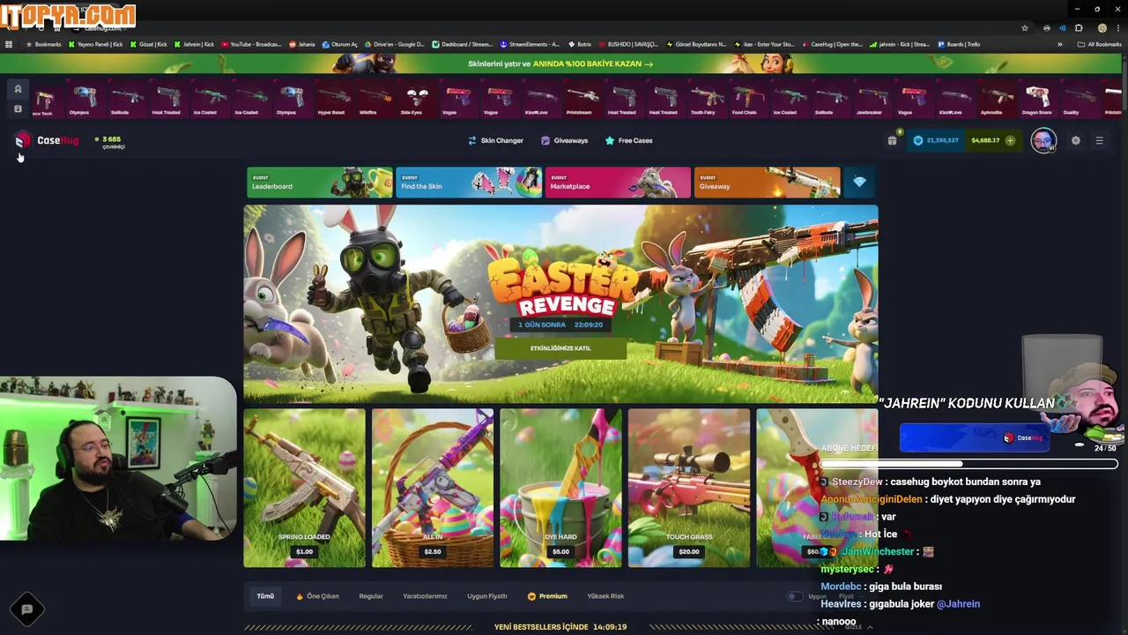Click the 21,396,327 coin balance
Image resolution: width=1128 pixels, height=635 pixels.
click(936, 140)
